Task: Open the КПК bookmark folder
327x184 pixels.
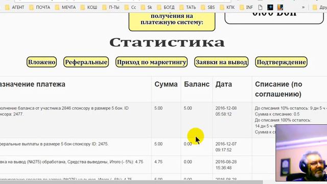Action: (x=227, y=7)
